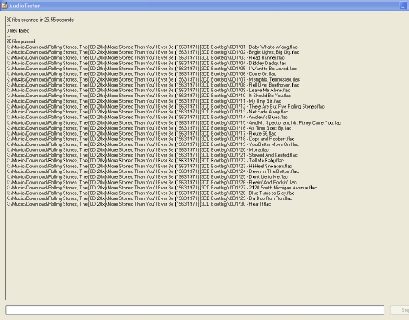
Task: Select the '01 - Baby What's Wrong.flac' line
Action: pyautogui.click(x=152, y=47)
